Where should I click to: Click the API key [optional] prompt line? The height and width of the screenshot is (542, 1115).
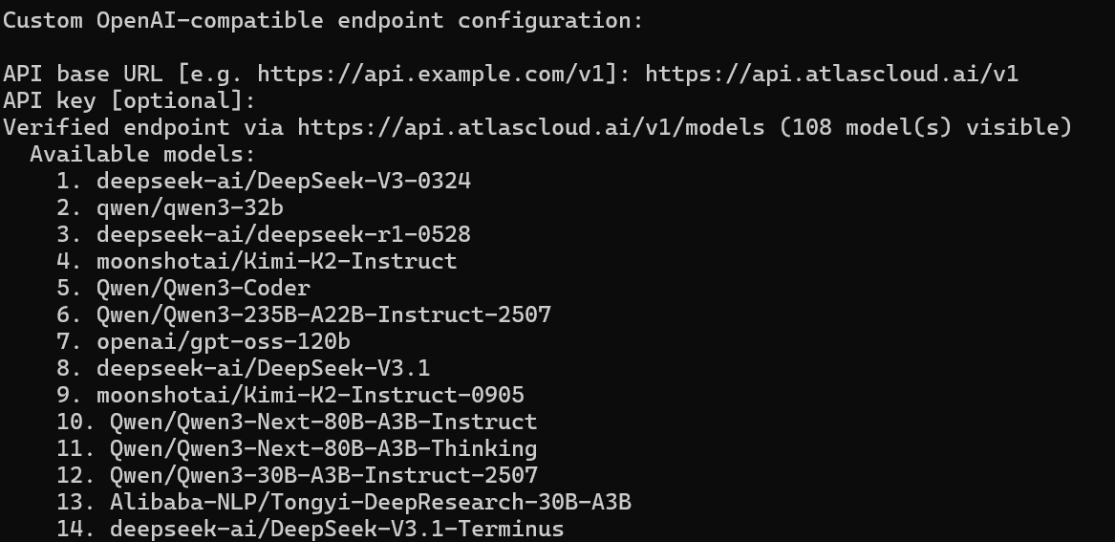click(x=130, y=100)
